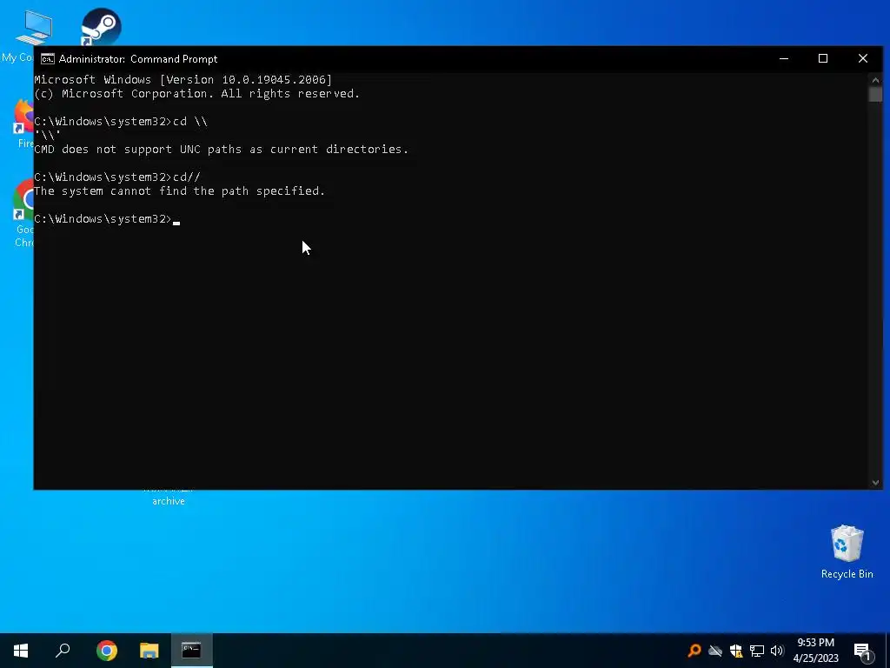This screenshot has width=890, height=668.
Task: Click the 'cd//' command line
Action: pyautogui.click(x=117, y=177)
